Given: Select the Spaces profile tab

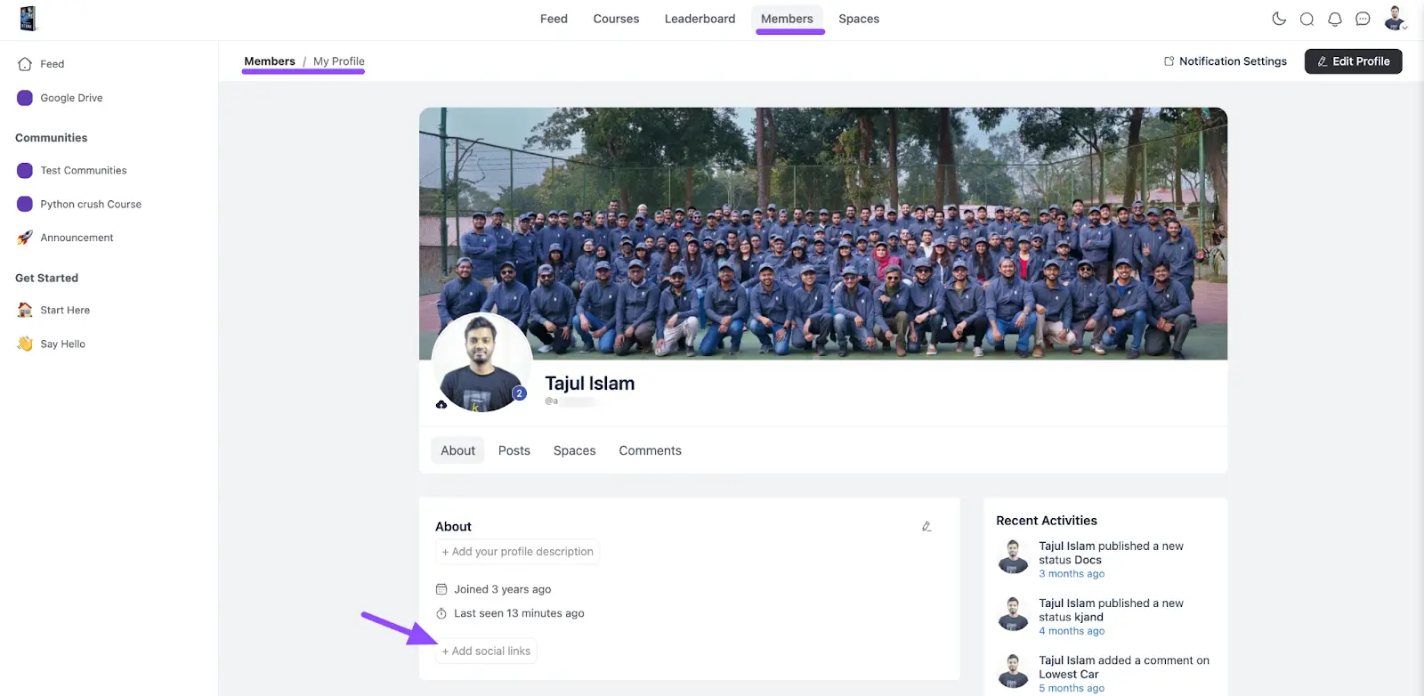Looking at the screenshot, I should [x=575, y=450].
